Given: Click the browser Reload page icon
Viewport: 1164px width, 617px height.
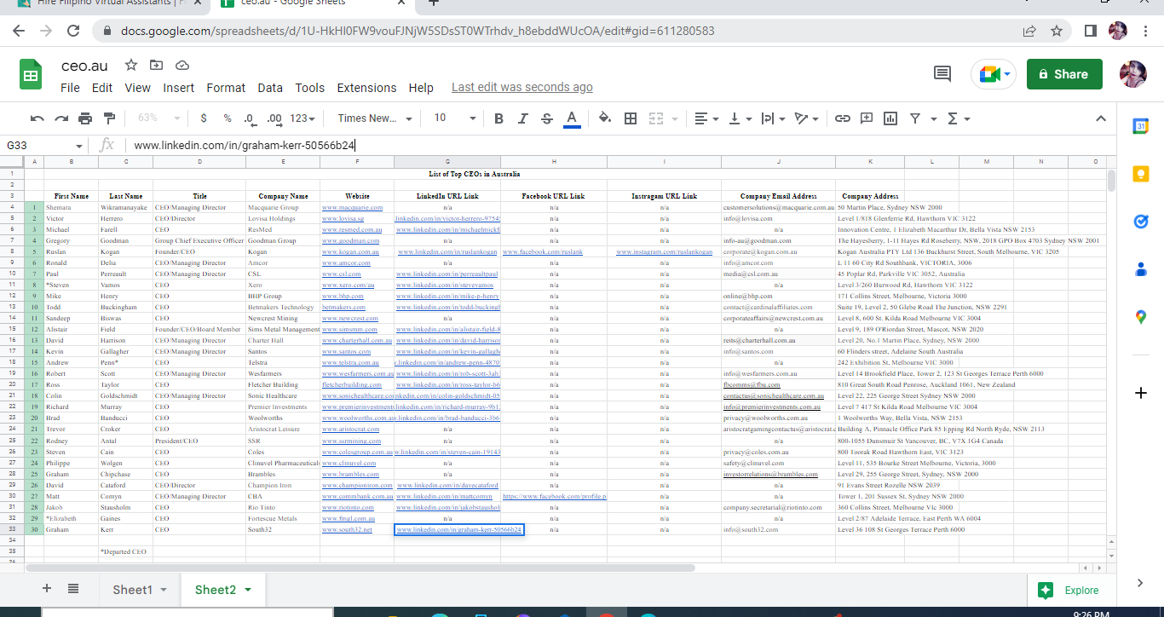Looking at the screenshot, I should click(73, 31).
